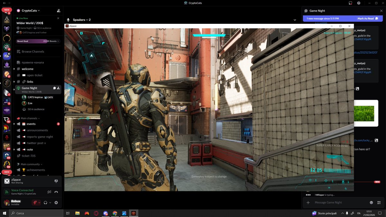Image resolution: width=386 pixels, height=217 pixels.
Task: Open the правила-канала channel
Action: tap(38, 62)
